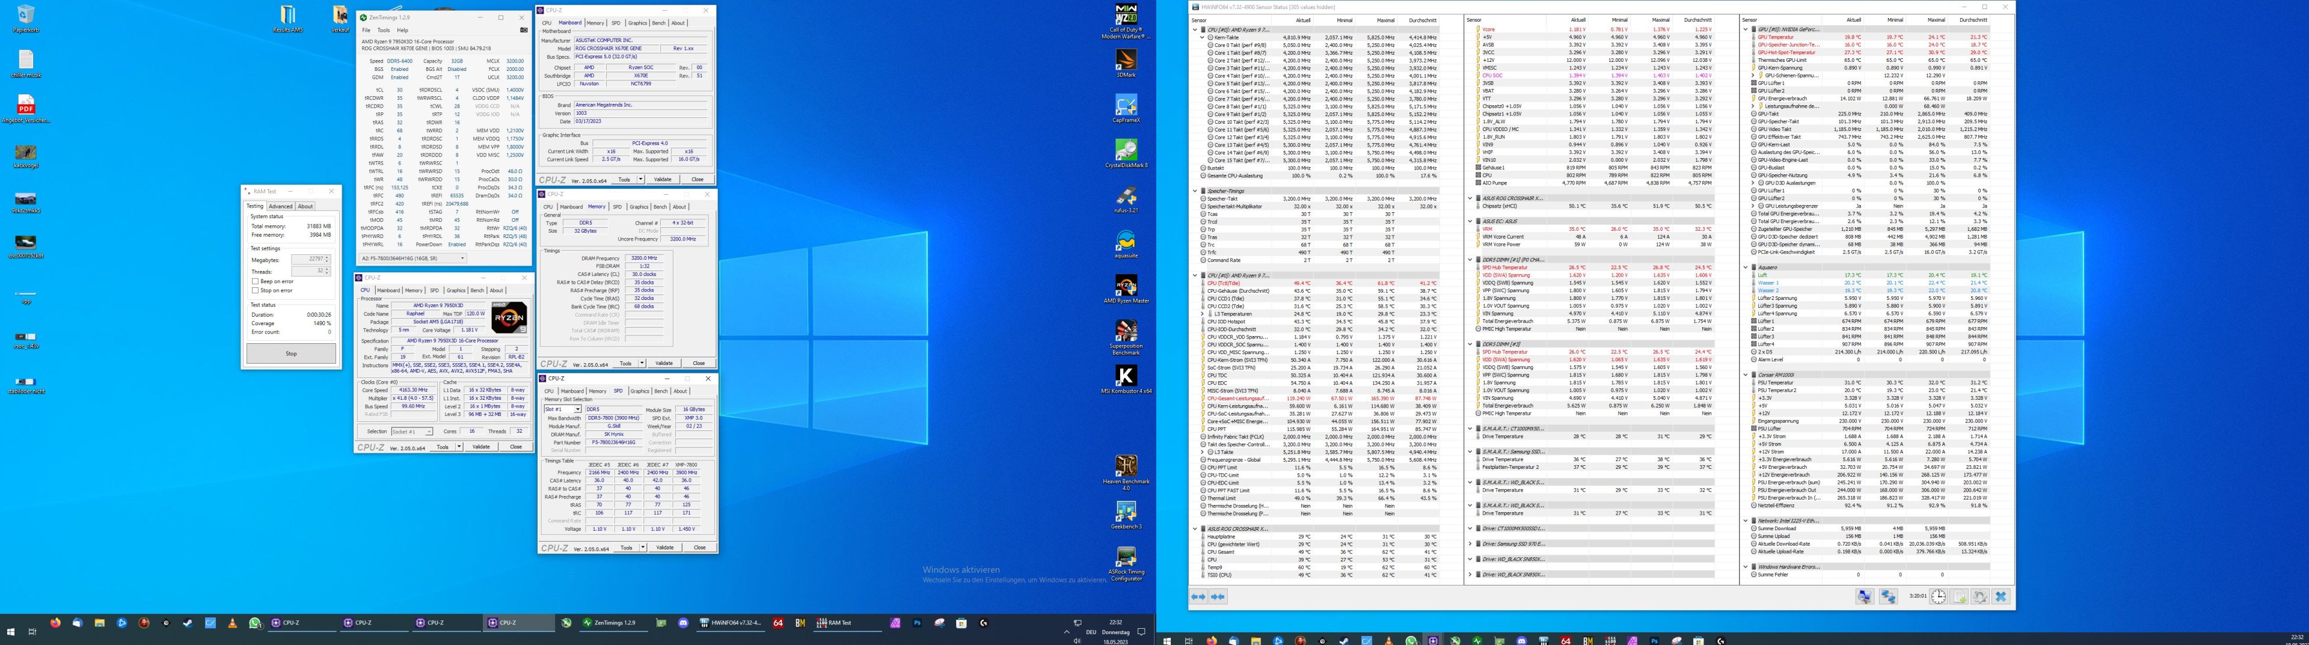Click the HWiNFO reset clock icon
This screenshot has width=2309, height=645.
coord(1939,597)
